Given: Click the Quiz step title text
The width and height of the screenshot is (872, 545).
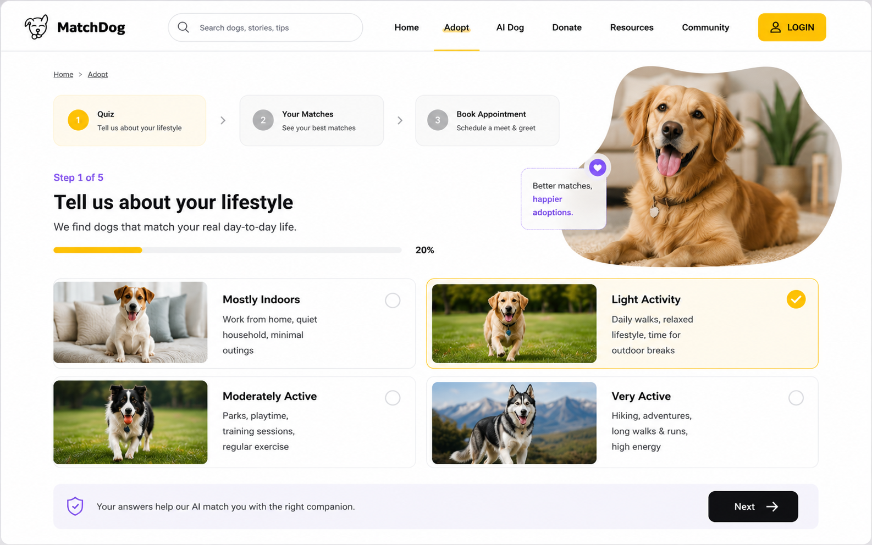Looking at the screenshot, I should click(106, 114).
